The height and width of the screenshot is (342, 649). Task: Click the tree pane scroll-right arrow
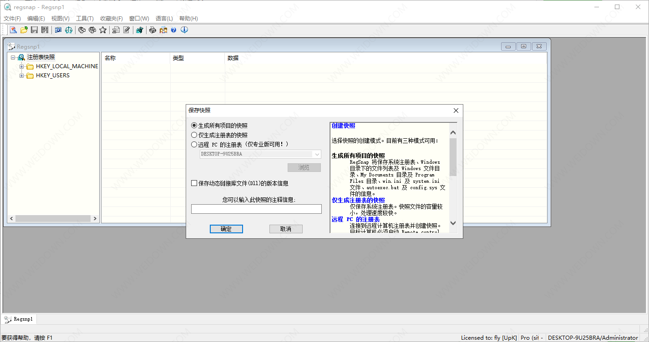pos(95,219)
